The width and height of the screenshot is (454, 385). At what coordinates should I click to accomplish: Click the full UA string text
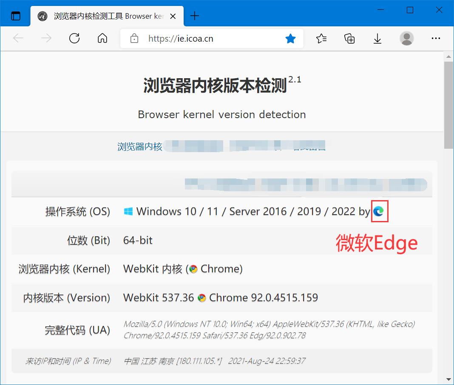[269, 330]
